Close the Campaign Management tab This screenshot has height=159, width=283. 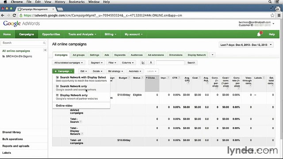53,9
